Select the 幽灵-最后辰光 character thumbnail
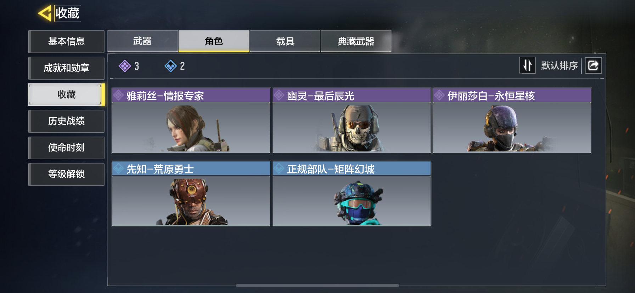 point(352,128)
